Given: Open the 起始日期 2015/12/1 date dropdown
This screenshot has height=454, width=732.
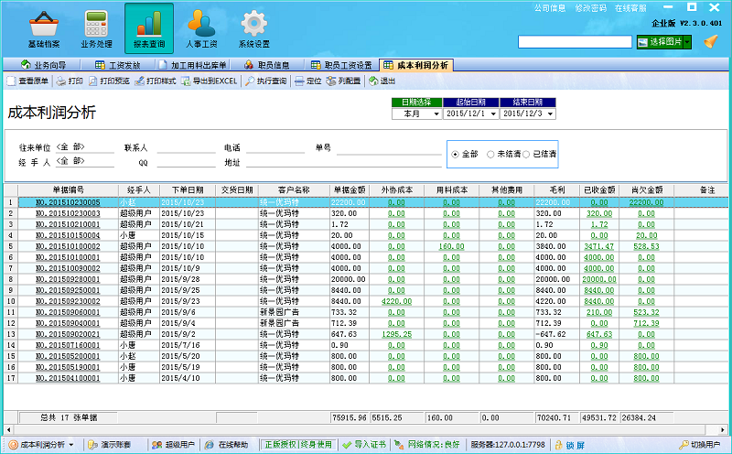Looking at the screenshot, I should [x=494, y=114].
